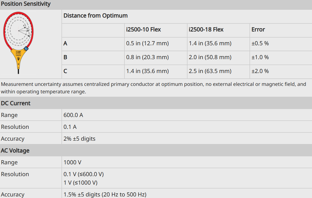Screen dimensions: 312x198
Task: Click the flexible current probe image
Action: (18, 43)
